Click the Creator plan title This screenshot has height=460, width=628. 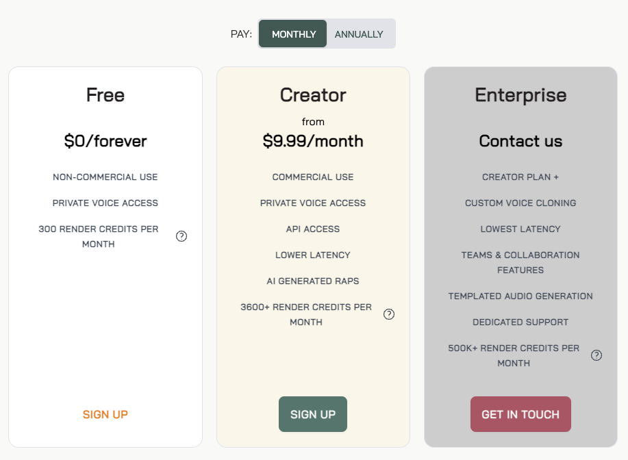(x=313, y=94)
